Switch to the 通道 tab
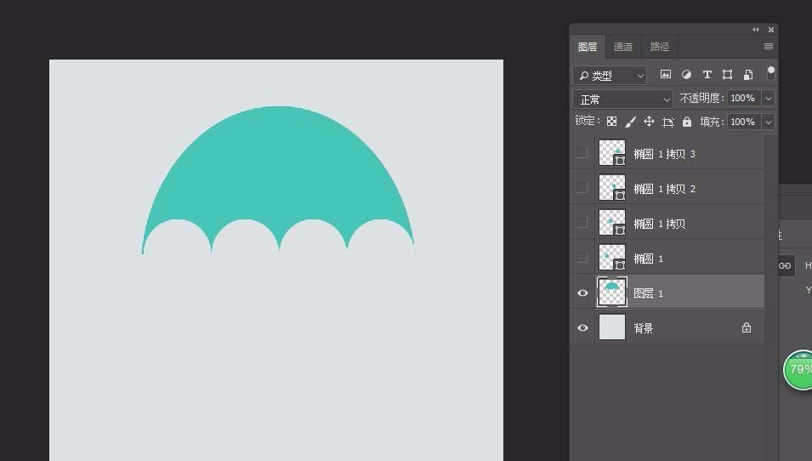This screenshot has height=461, width=812. click(623, 47)
